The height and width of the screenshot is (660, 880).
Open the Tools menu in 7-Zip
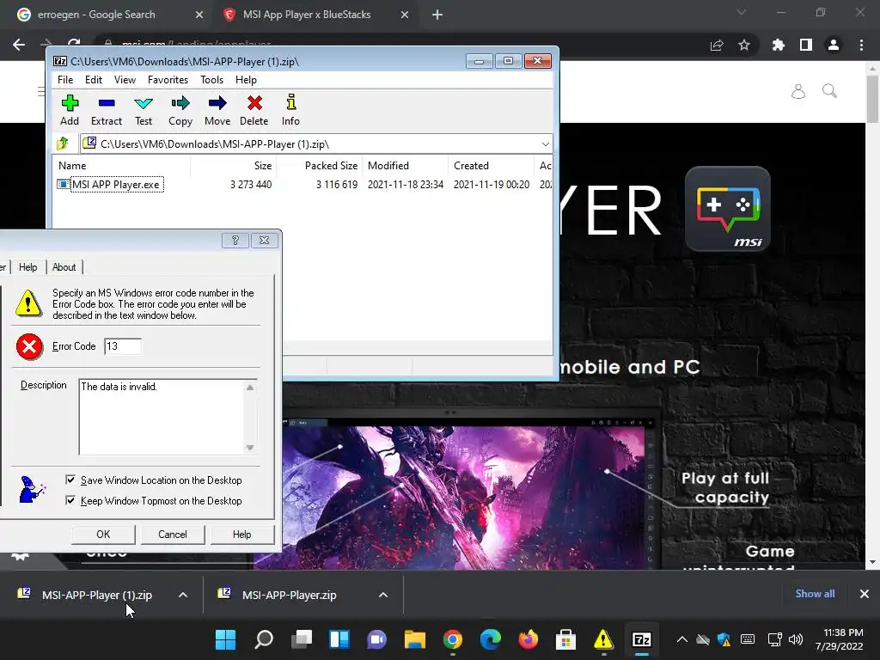pyautogui.click(x=211, y=80)
